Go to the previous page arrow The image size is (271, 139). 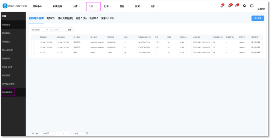(x=58, y=133)
